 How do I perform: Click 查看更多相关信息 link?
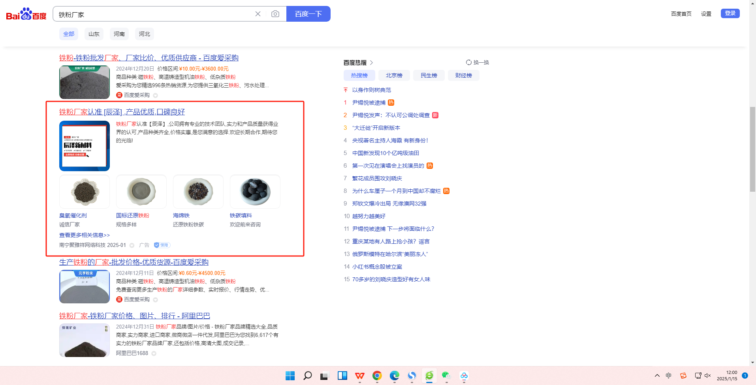pyautogui.click(x=85, y=235)
